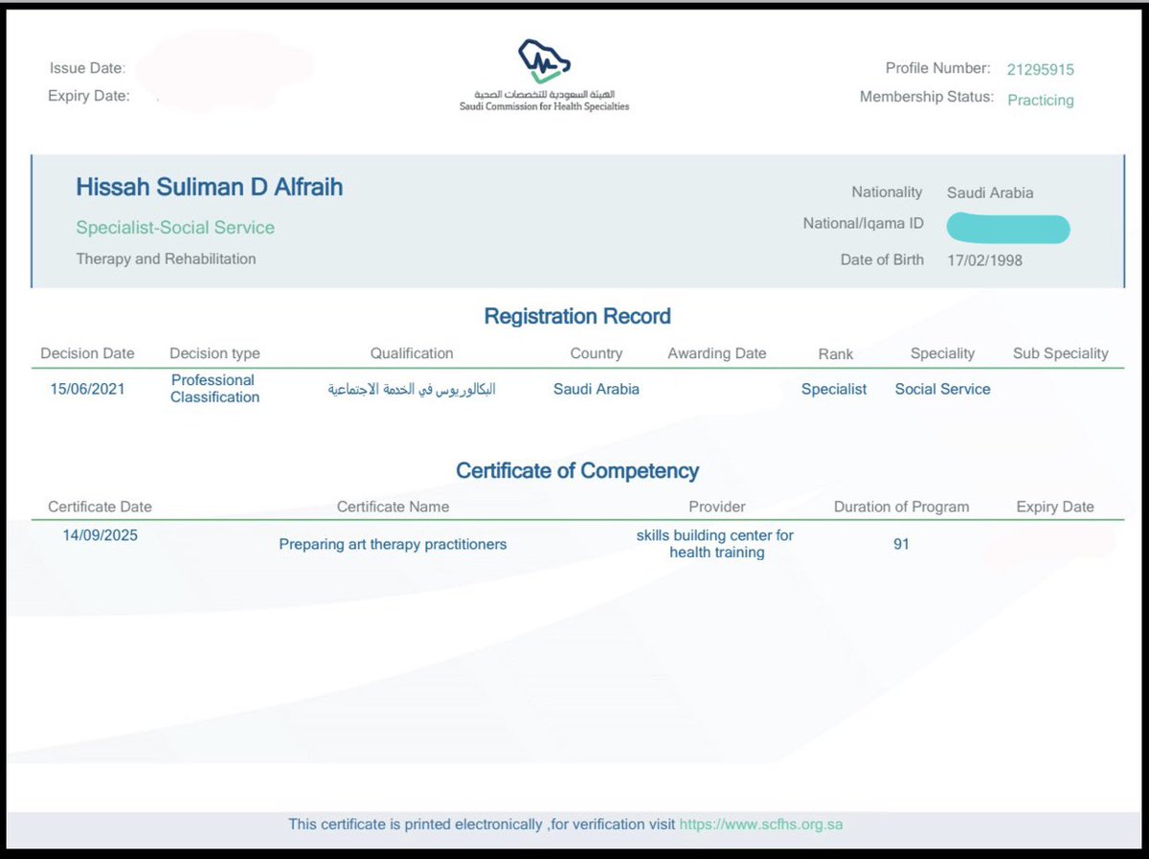Select the date of birth 17/02/1998
The image size is (1149, 859).
click(x=984, y=260)
